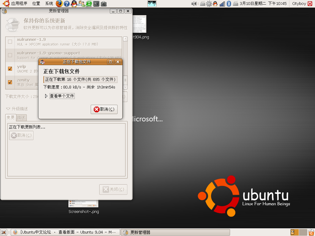Click the system monitor graph applet
The height and width of the screenshot is (236, 315).
coord(152,4)
